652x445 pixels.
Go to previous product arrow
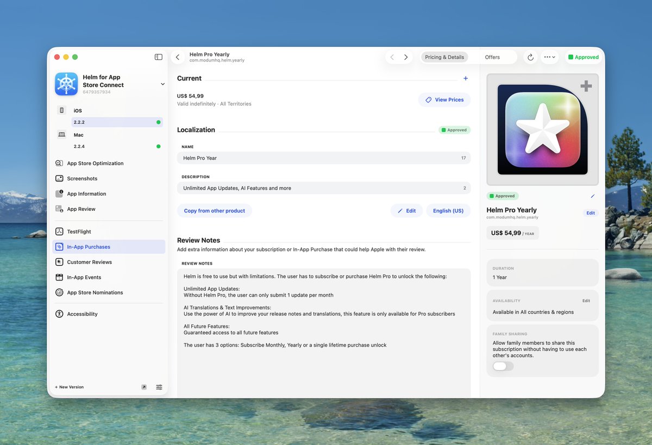392,57
